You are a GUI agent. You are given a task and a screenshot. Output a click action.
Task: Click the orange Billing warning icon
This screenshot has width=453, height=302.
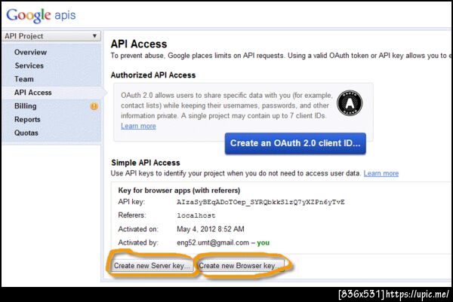point(94,106)
